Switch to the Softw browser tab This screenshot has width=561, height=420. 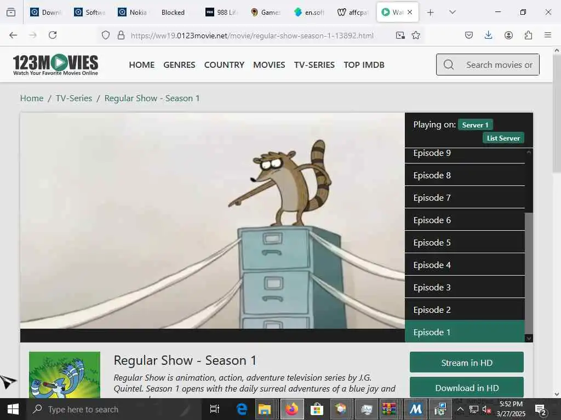coord(89,13)
